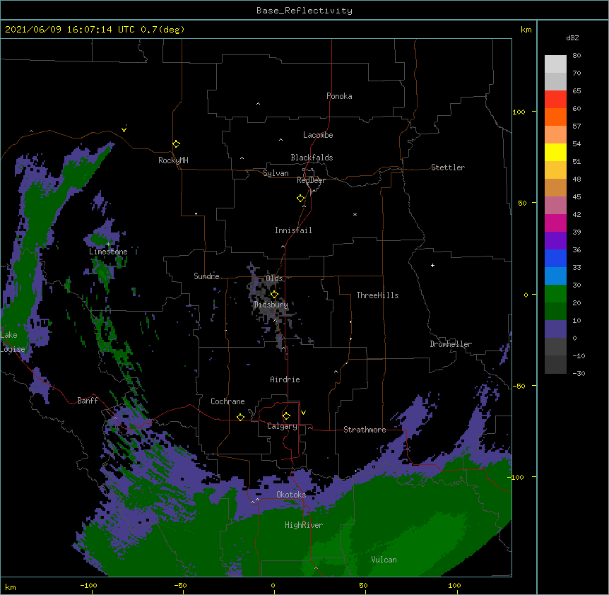Screen dimensions: 609x595
Task: Select the Innisfail label
Action: [293, 230]
